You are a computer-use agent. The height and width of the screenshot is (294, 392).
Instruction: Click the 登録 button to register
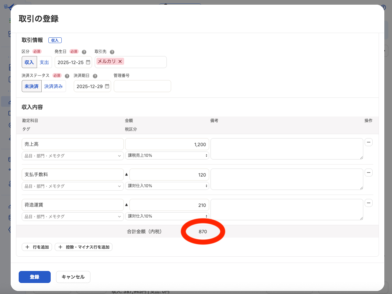pos(34,277)
